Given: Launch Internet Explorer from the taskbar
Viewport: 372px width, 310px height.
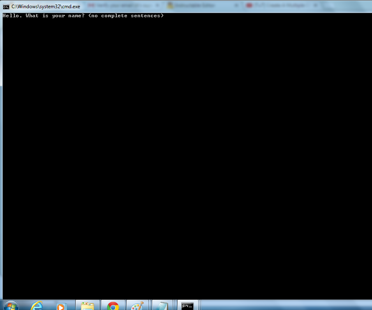Looking at the screenshot, I should 37,306.
